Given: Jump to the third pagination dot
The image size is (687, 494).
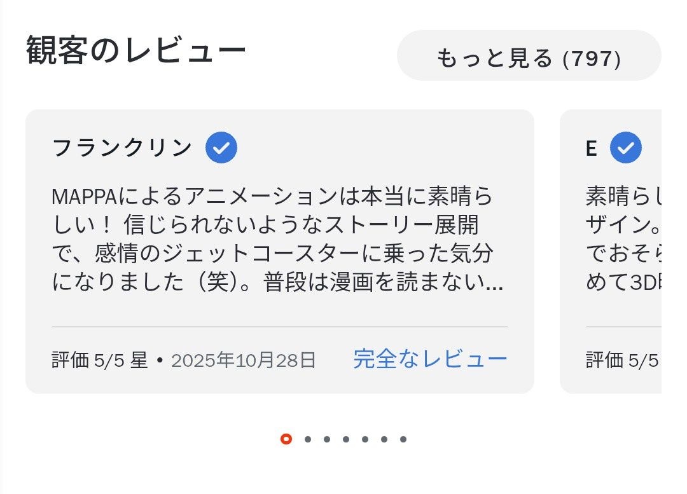Looking at the screenshot, I should (327, 439).
